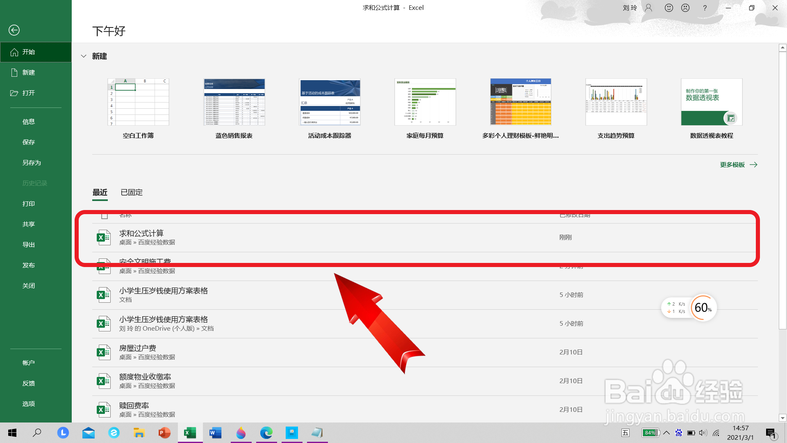Open 小学生压岁钱使用方案表格 on OneDrive
The image size is (787, 443).
click(x=425, y=324)
